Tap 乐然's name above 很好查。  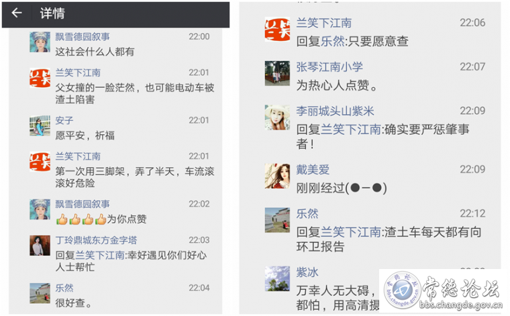(x=64, y=288)
